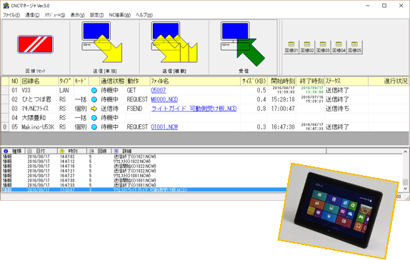The width and height of the screenshot is (410, 260).
Task: Open the NC描画(W) menu
Action: click(119, 15)
